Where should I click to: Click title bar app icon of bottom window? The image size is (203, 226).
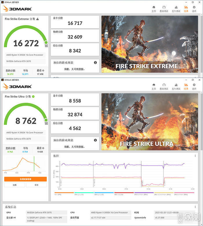point(2,80)
